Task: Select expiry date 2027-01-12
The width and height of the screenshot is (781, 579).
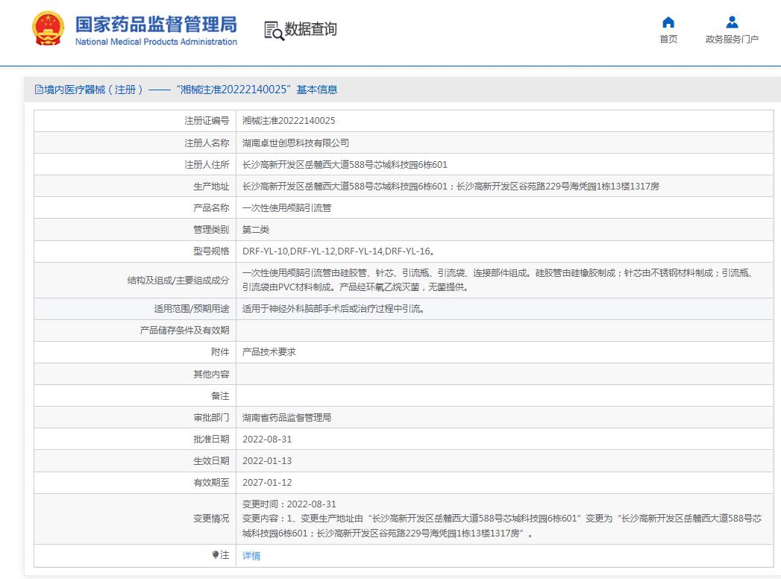Action: (267, 483)
